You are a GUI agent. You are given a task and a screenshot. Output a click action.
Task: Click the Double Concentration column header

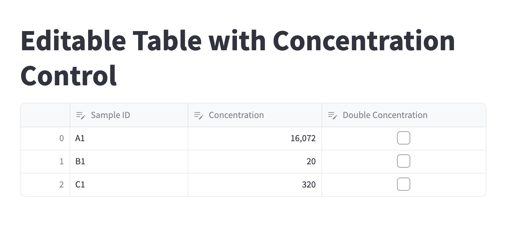pos(385,115)
